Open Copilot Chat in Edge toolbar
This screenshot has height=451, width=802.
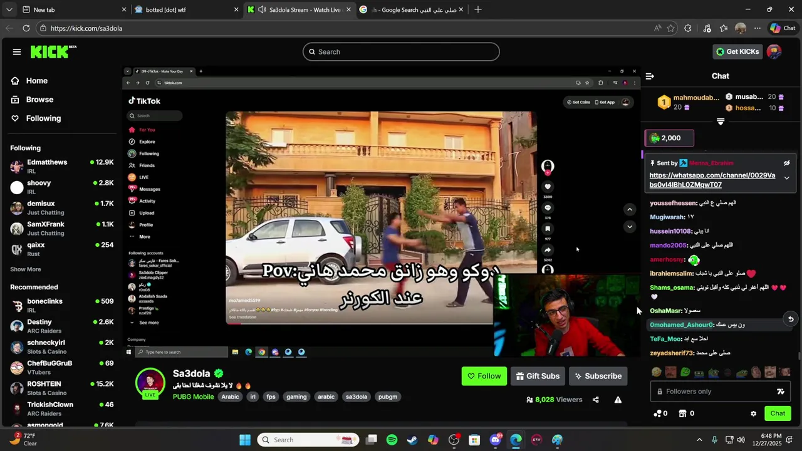tap(783, 28)
